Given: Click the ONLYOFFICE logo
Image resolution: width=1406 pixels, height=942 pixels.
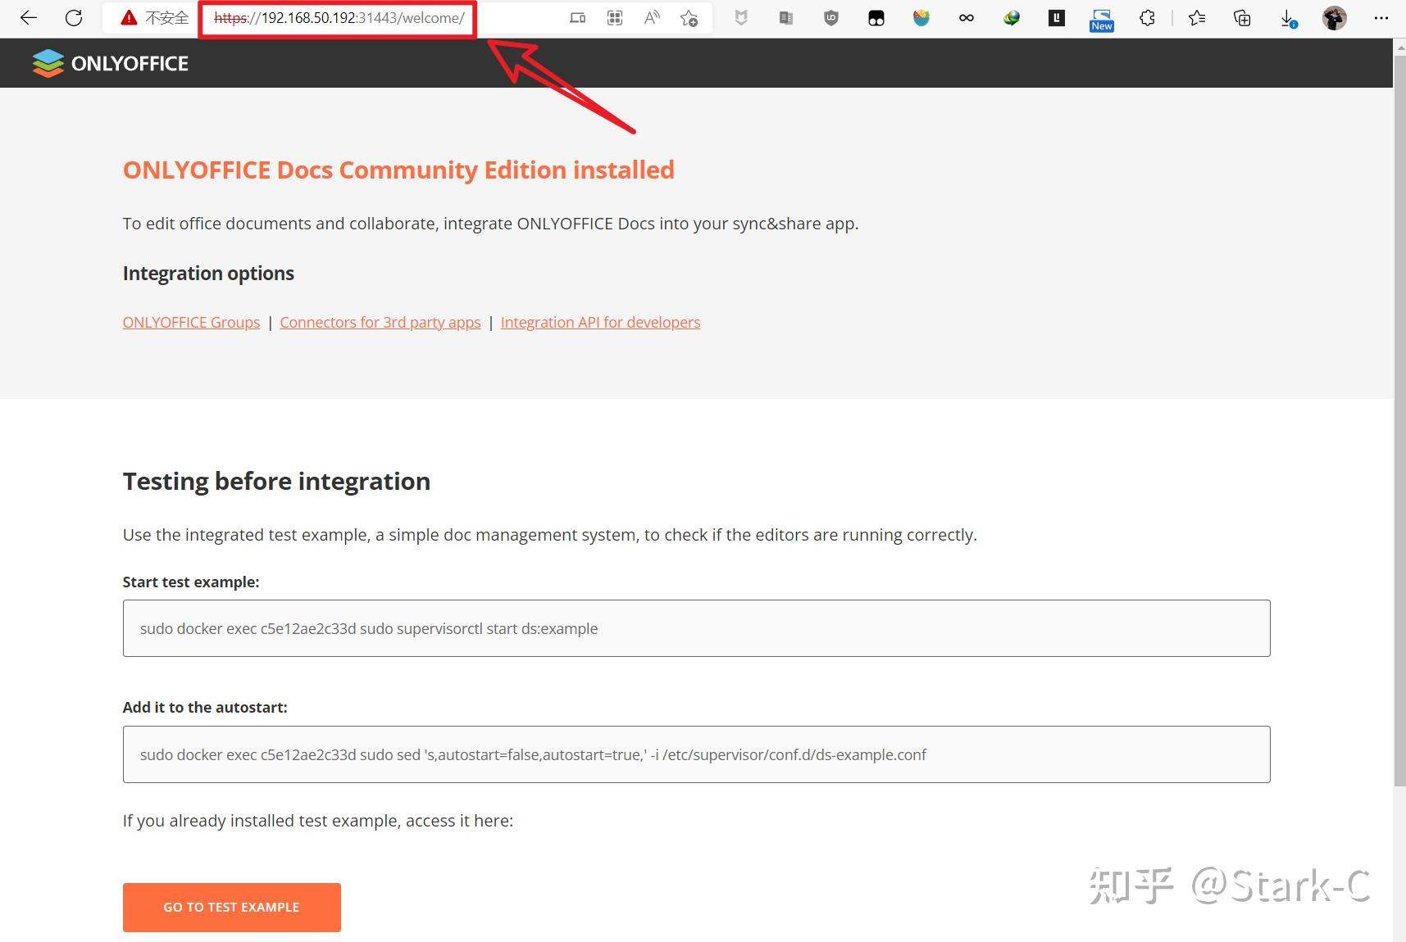Looking at the screenshot, I should [x=109, y=62].
